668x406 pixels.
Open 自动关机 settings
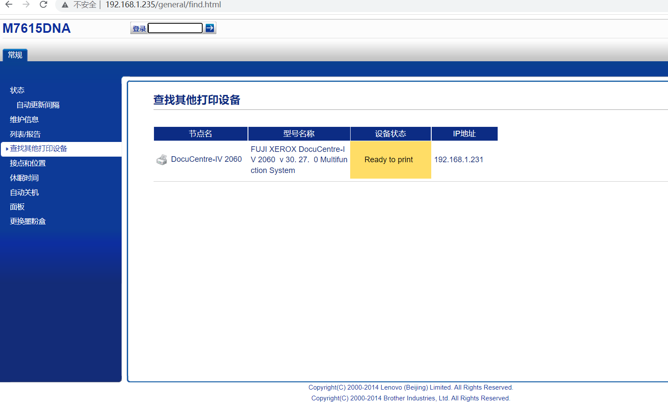click(24, 192)
